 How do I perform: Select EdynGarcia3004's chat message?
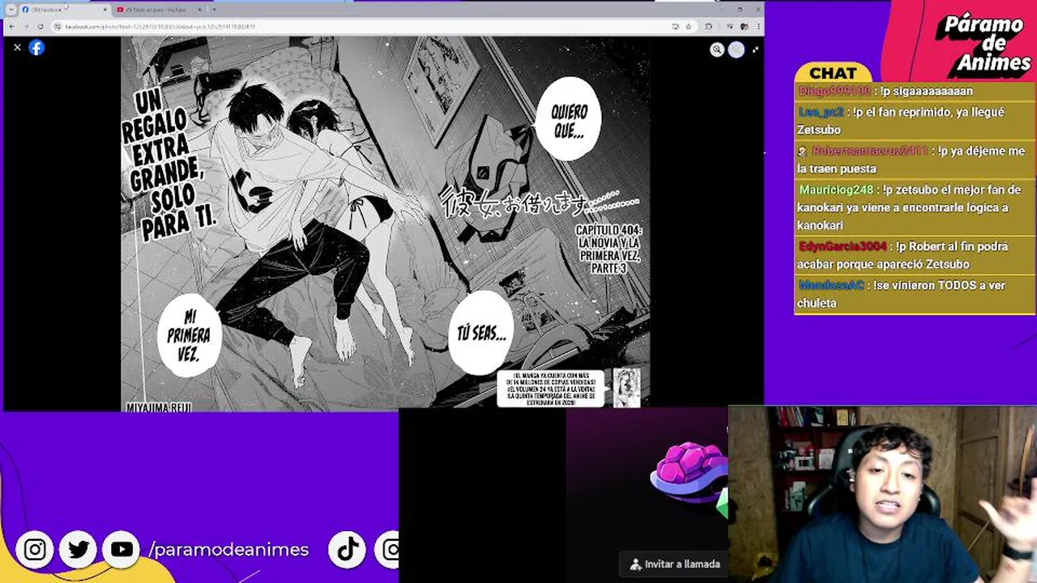click(915, 255)
